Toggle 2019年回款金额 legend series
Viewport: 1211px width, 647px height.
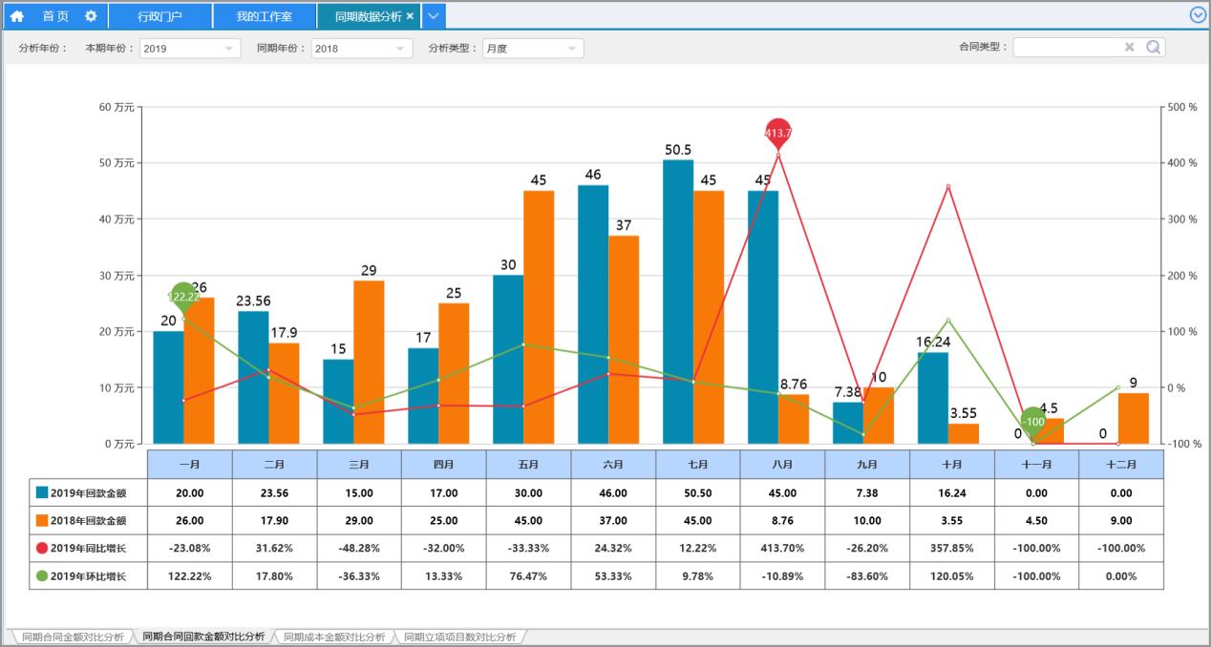42,492
